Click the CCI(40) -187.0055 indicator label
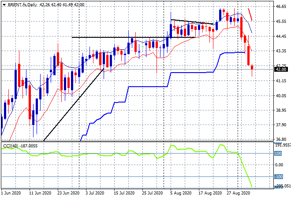Viewport: 291px width, 198px height. [20, 146]
